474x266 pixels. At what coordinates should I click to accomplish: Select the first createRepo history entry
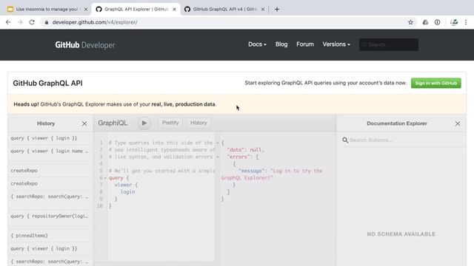click(50, 171)
